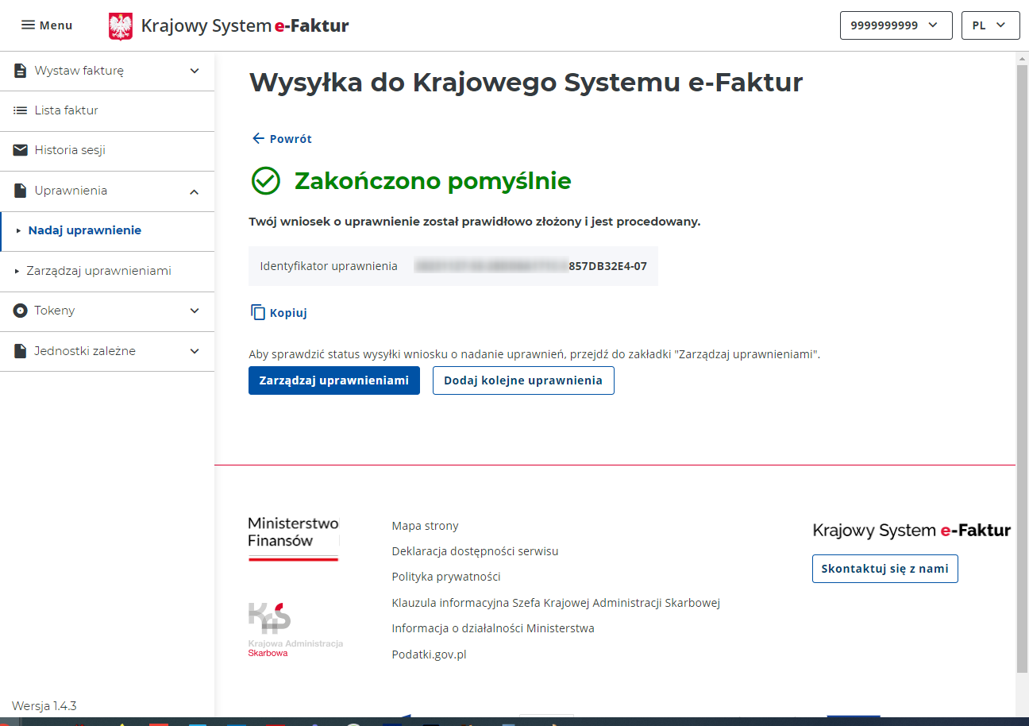Open Informacja o działalności Ministerstwa link
The height and width of the screenshot is (726, 1029).
493,628
